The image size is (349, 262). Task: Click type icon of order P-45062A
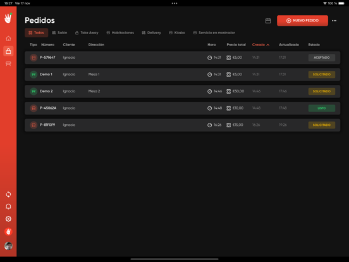coord(34,108)
